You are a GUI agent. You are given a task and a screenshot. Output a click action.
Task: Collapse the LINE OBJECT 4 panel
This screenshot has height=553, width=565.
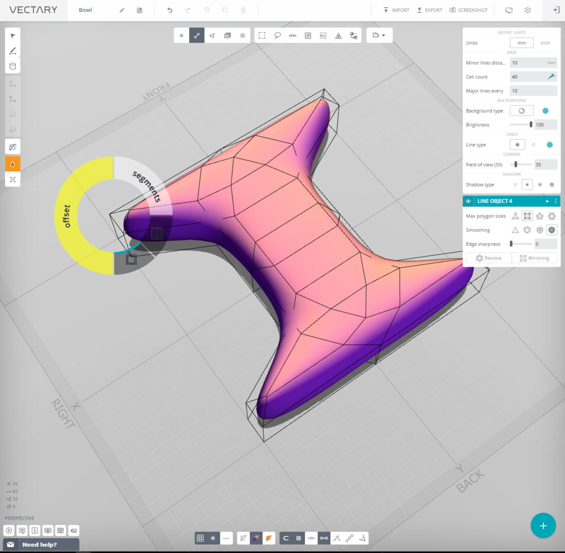[548, 201]
